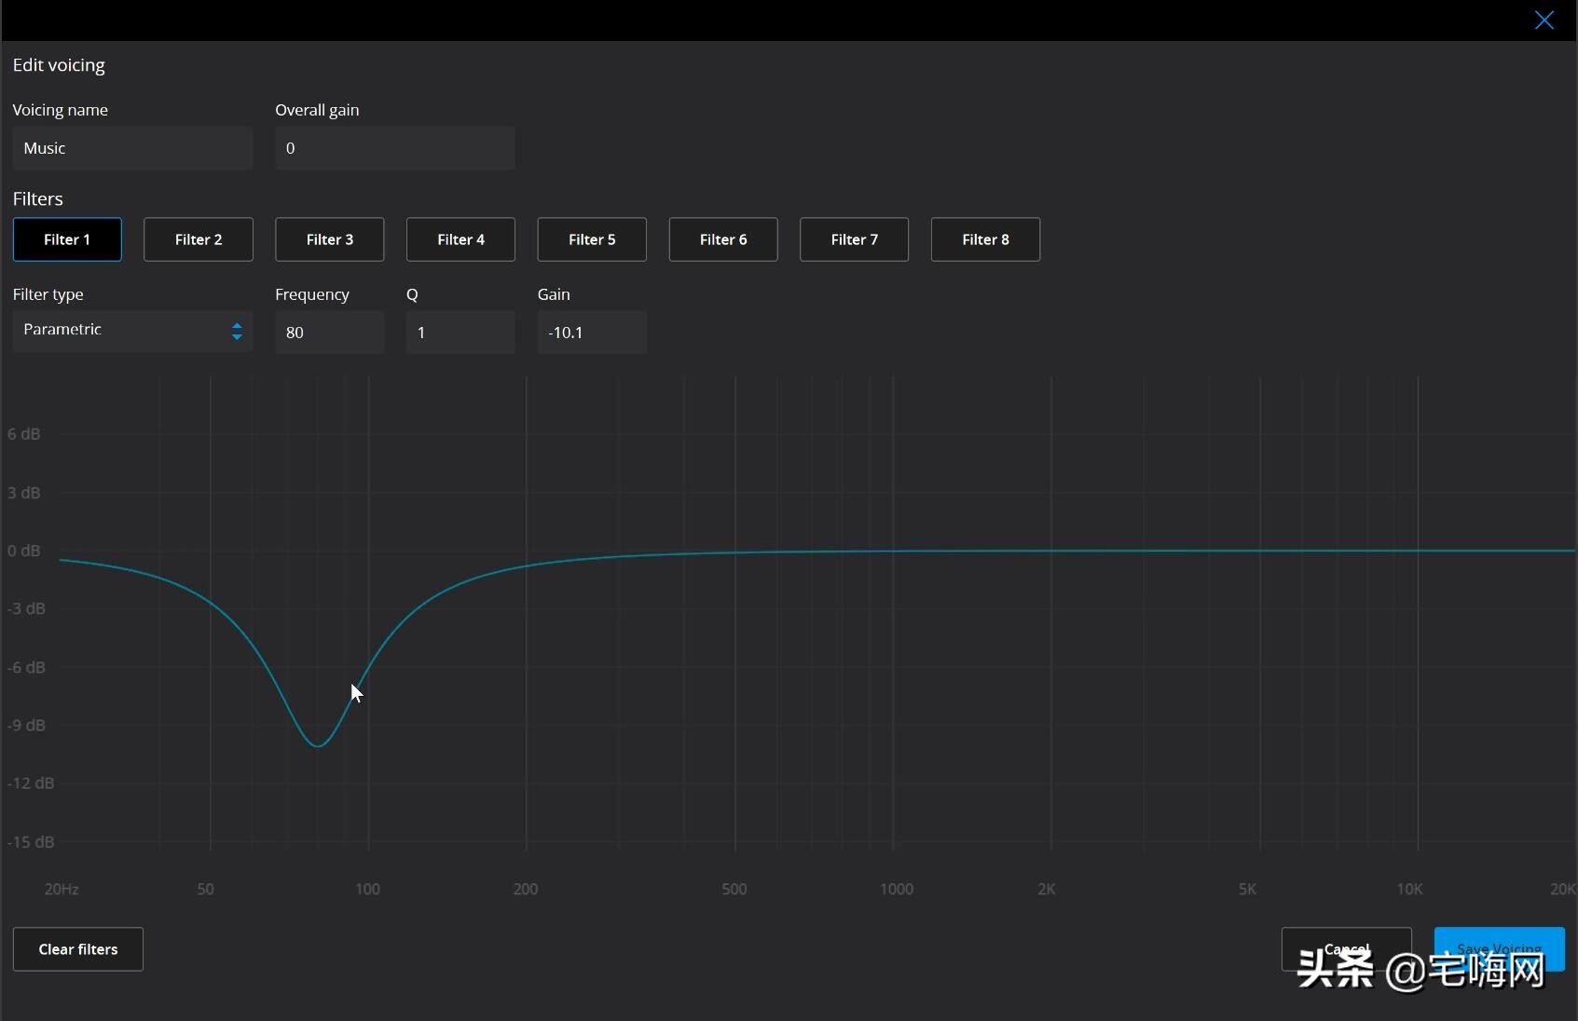Choose Filter 6

point(723,239)
